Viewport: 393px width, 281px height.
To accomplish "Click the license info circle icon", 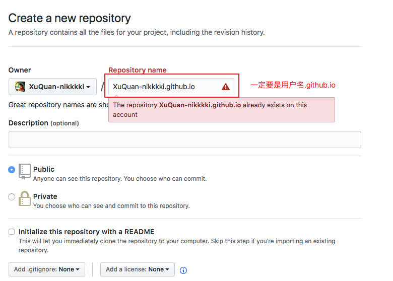I will [x=183, y=270].
